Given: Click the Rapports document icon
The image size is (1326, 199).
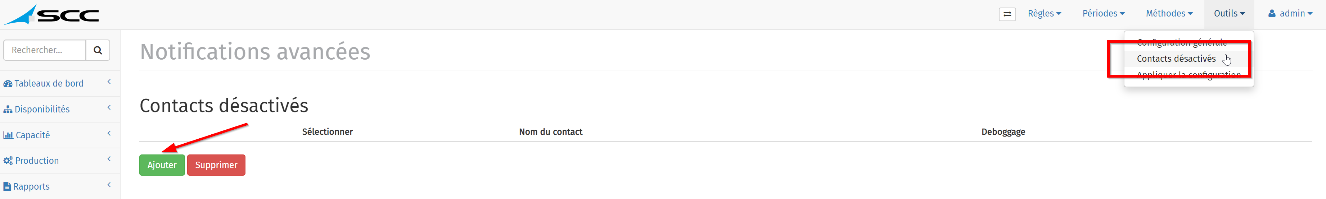Looking at the screenshot, I should pos(7,187).
